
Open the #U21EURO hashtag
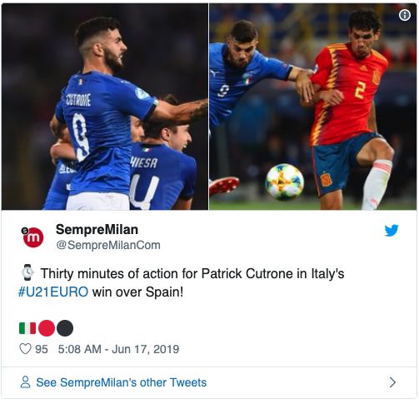pos(53,292)
